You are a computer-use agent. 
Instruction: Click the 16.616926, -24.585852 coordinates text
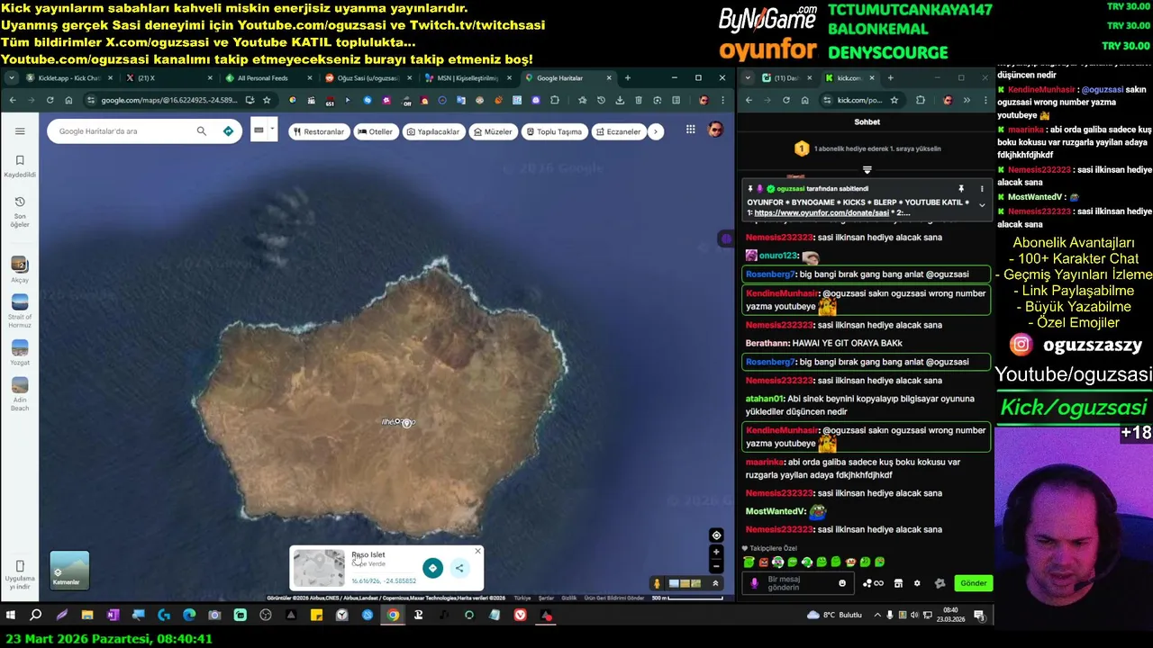384,581
